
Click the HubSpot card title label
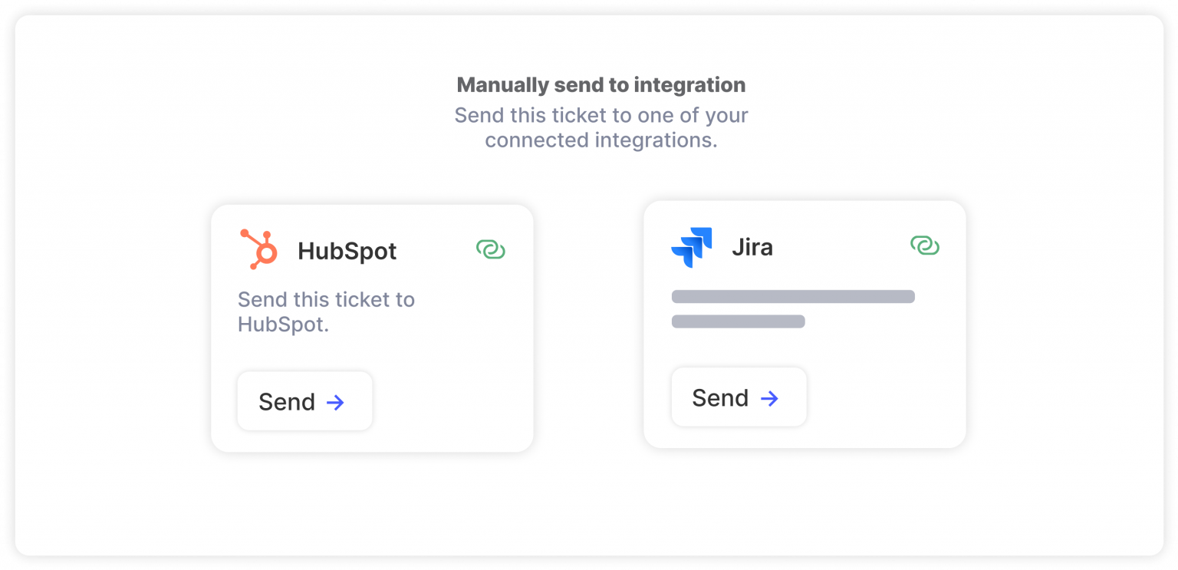click(347, 251)
